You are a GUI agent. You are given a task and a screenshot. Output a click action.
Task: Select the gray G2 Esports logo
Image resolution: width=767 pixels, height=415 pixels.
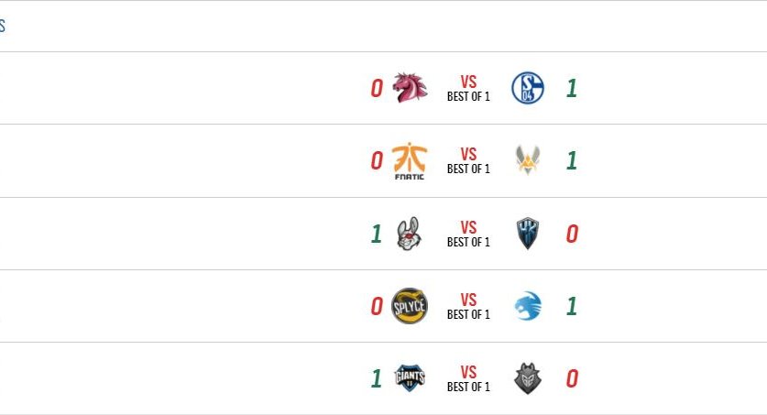pos(527,378)
